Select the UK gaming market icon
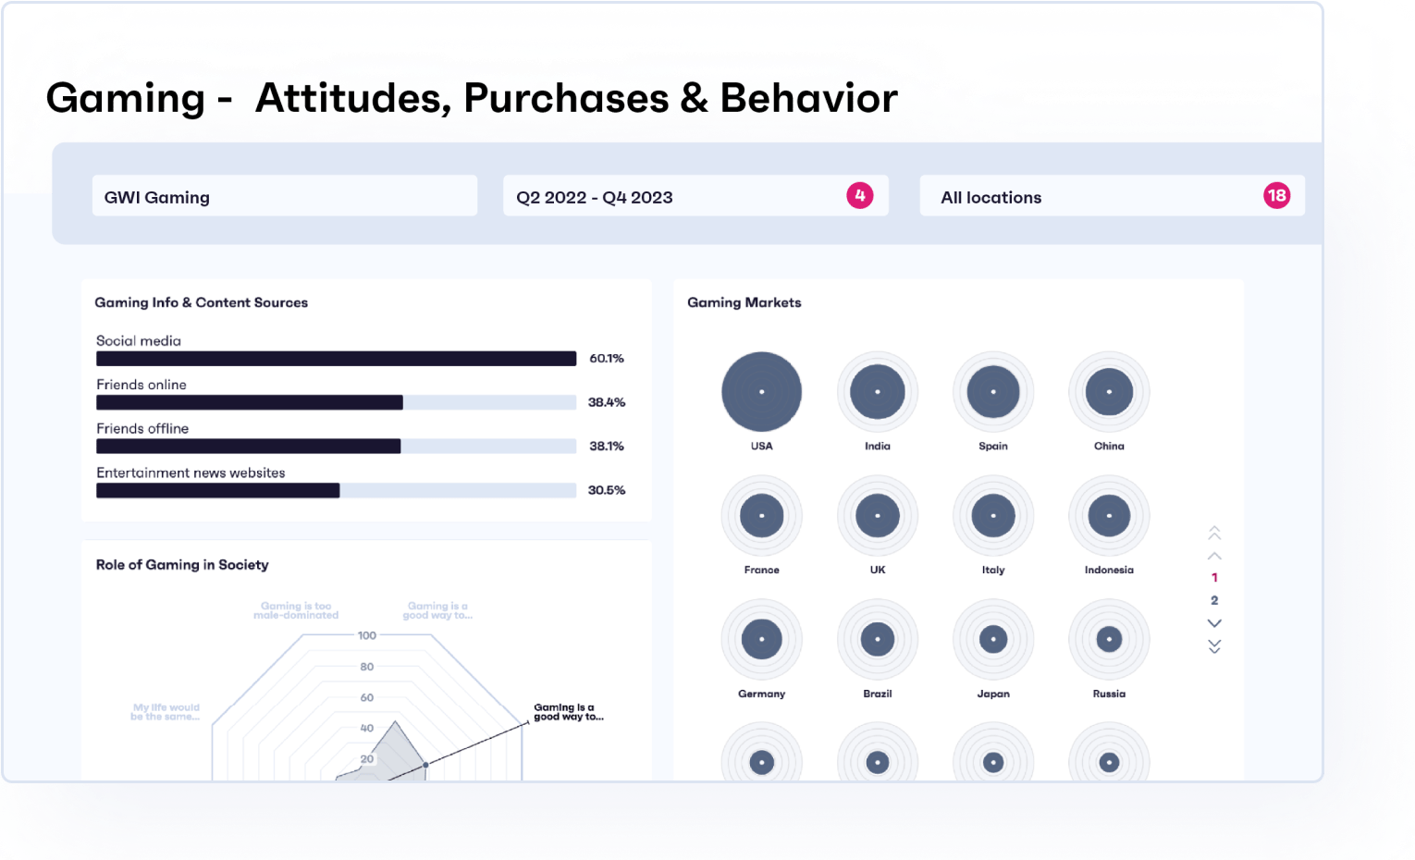The image size is (1415, 860). 877,515
